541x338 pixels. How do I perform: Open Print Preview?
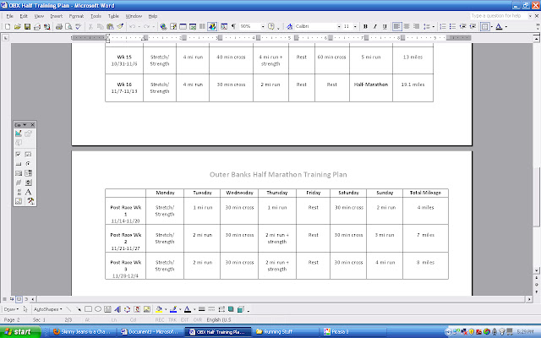coord(68,26)
